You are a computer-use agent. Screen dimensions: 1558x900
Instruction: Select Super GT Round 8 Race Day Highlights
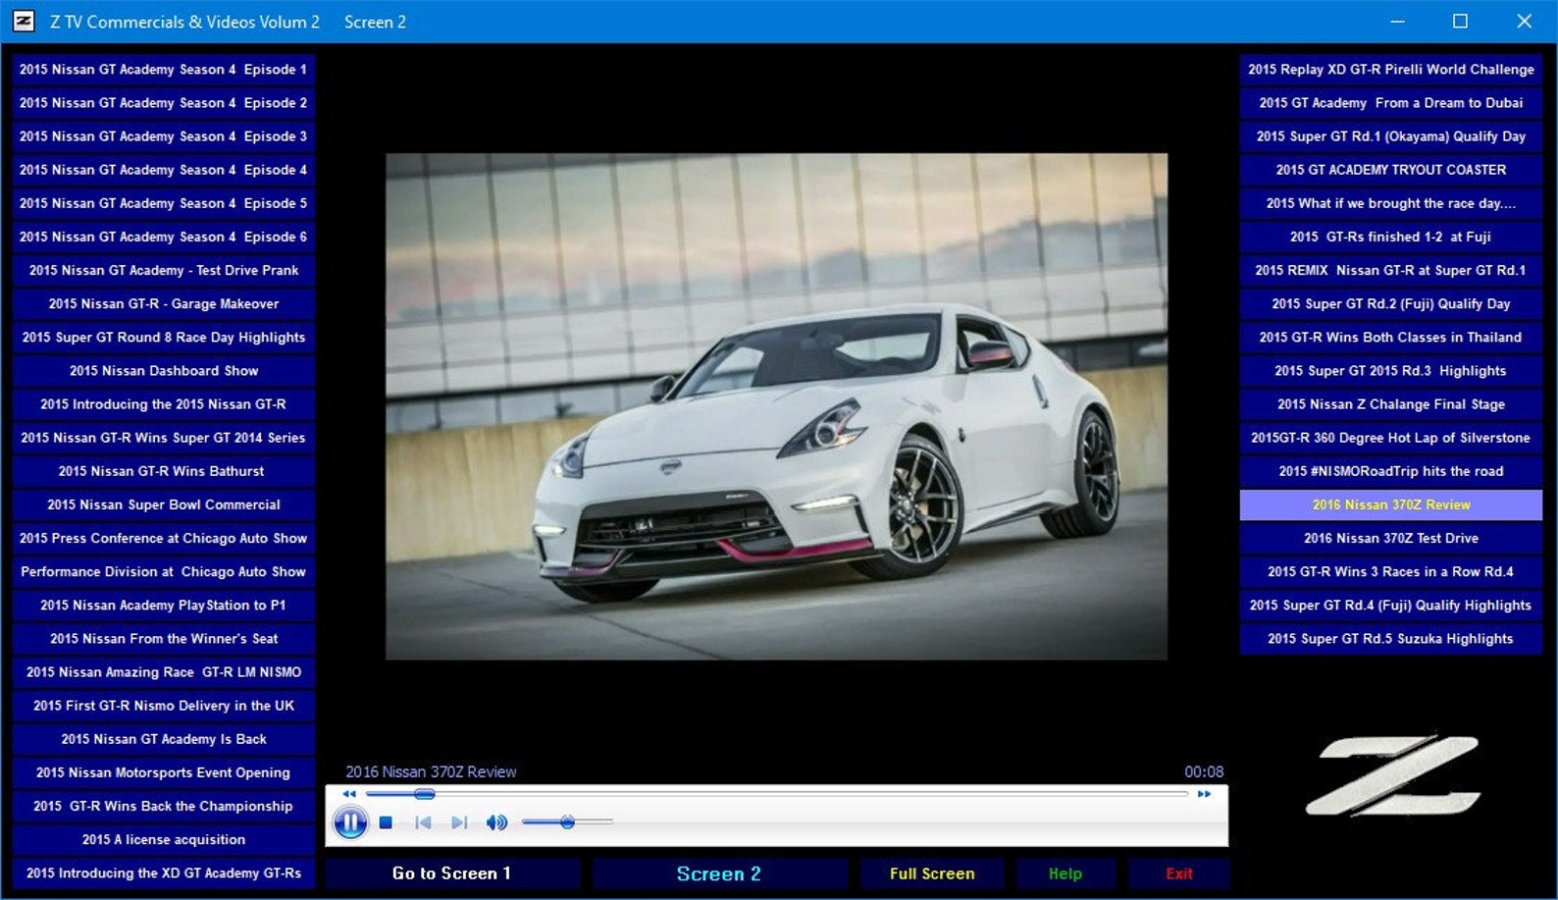pyautogui.click(x=164, y=338)
